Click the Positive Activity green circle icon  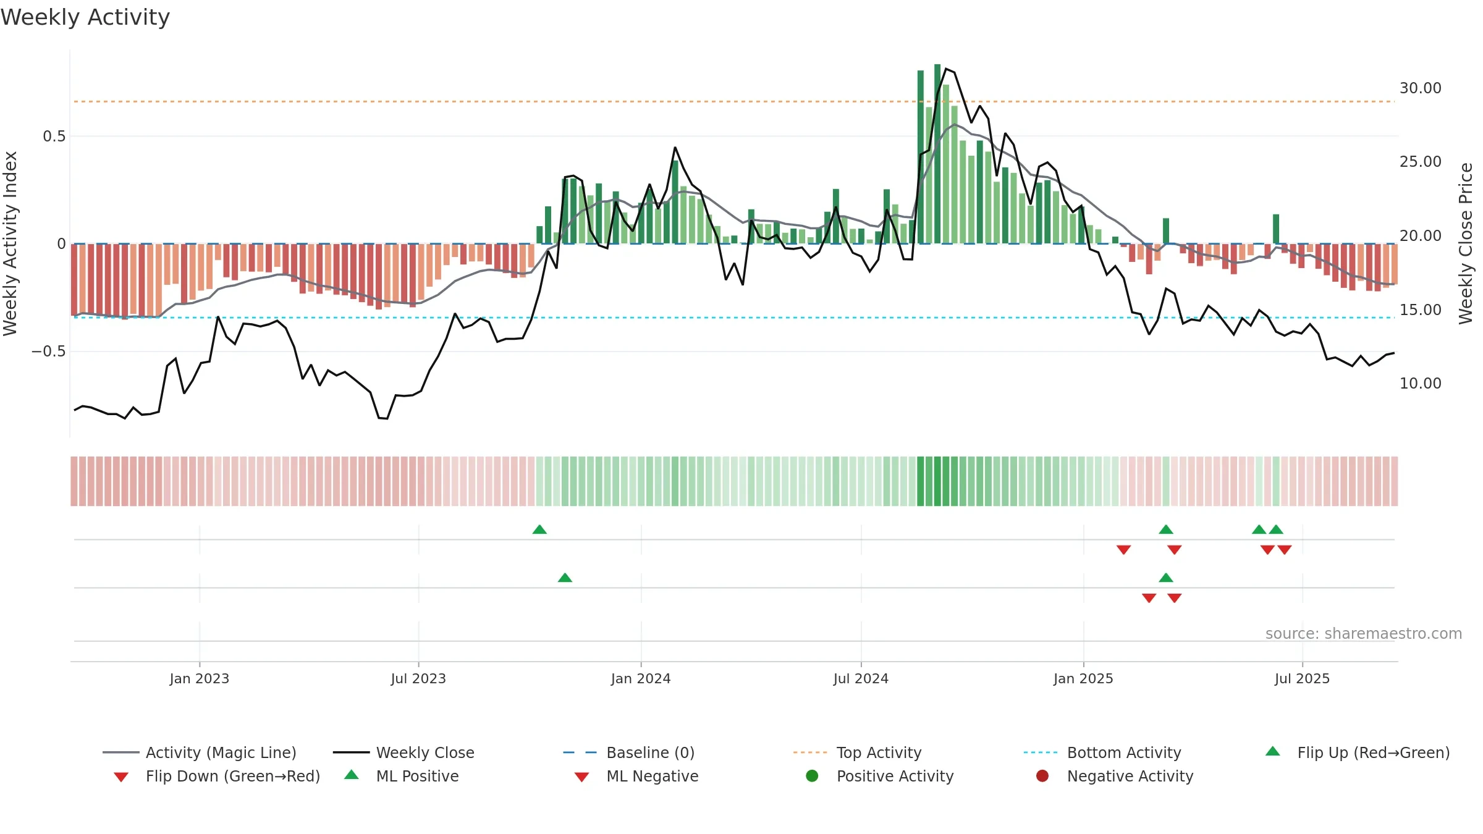click(x=813, y=775)
